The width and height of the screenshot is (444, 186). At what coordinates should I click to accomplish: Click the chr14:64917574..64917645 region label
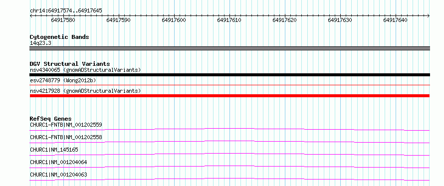click(66, 11)
